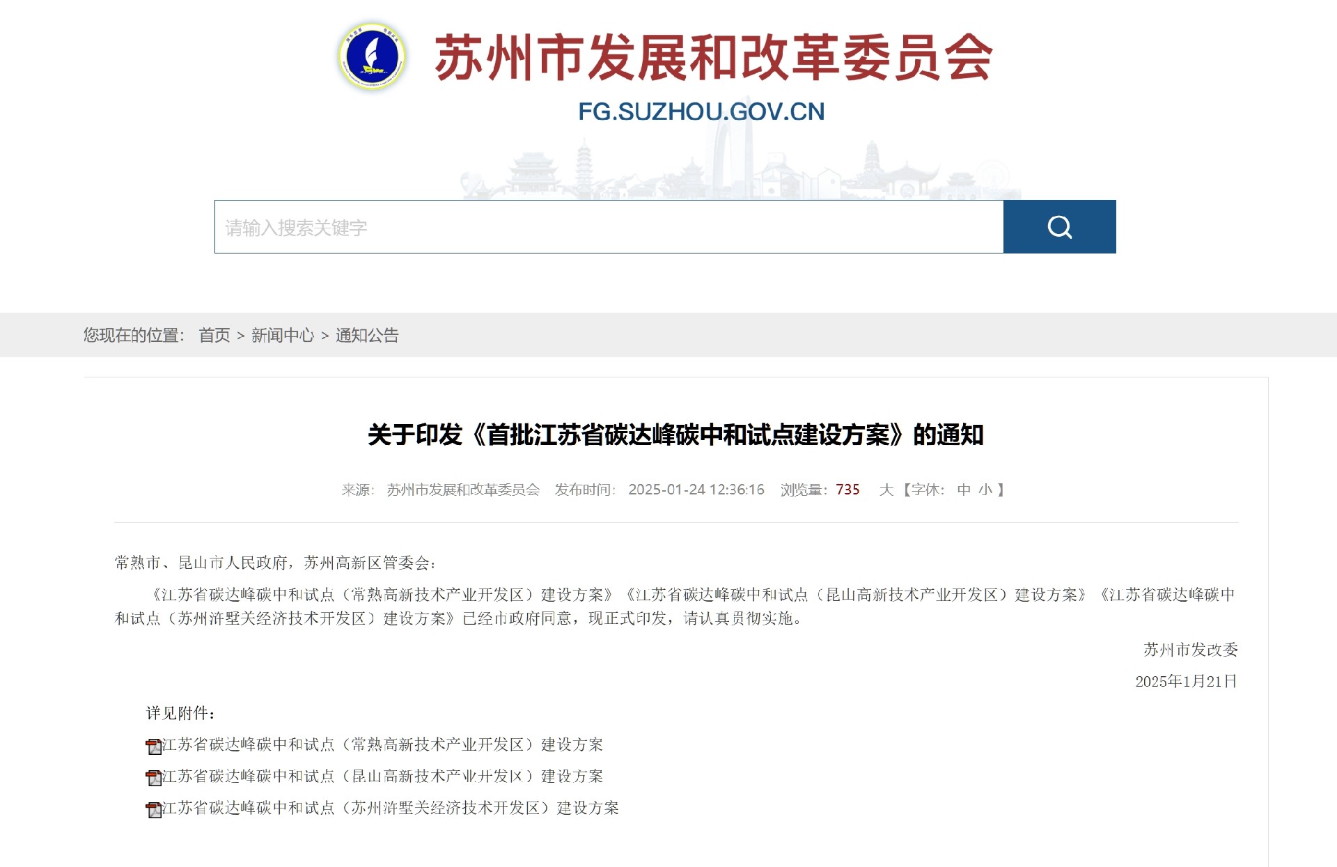Click the 735 view count number
Viewport: 1337px width, 867px height.
[x=847, y=490]
